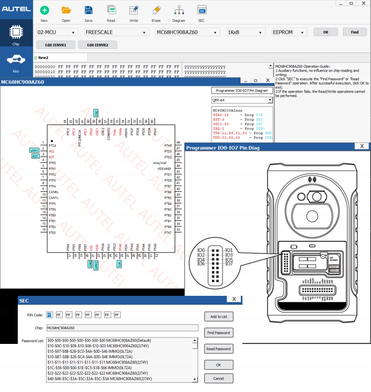Click the Chip name field in SEC

click(122, 328)
